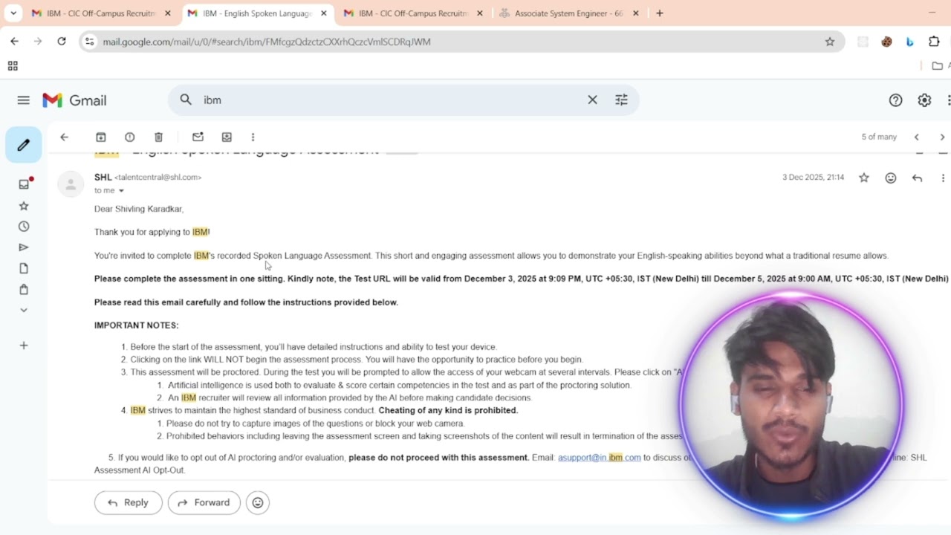Compose a new email pencil button

tap(24, 145)
